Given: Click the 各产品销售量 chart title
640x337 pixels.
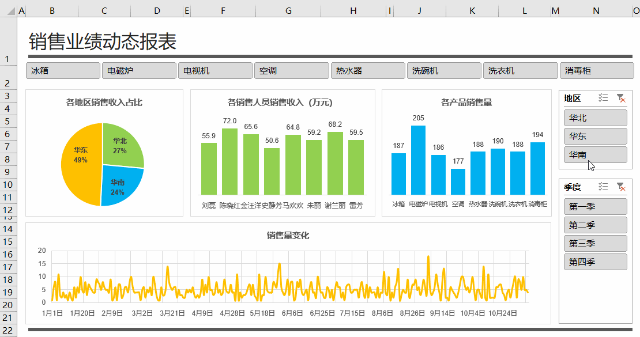Looking at the screenshot, I should pyautogui.click(x=466, y=102).
